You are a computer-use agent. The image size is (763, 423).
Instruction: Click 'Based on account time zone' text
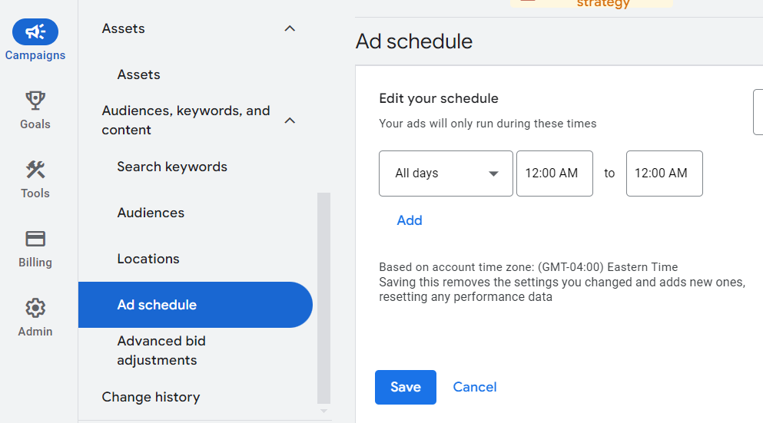(x=529, y=267)
